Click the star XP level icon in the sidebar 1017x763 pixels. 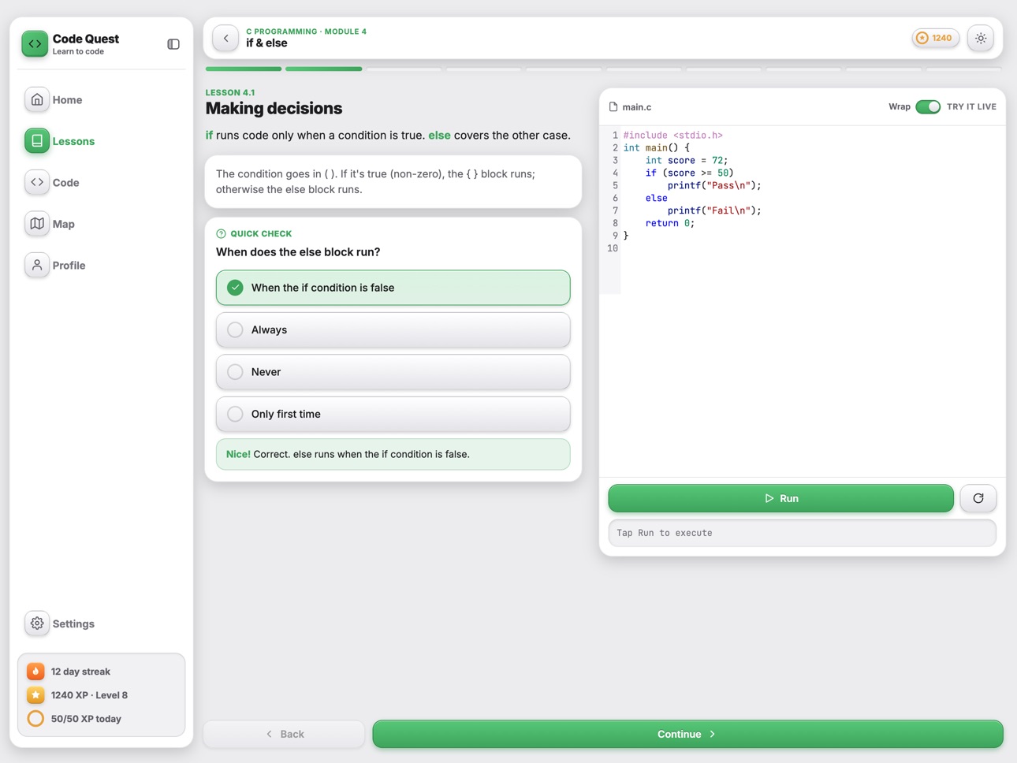point(35,695)
